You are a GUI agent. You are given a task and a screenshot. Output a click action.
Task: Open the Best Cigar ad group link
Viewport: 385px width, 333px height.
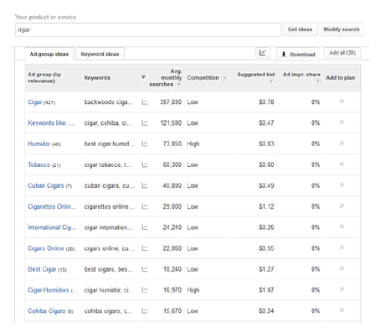pos(42,269)
